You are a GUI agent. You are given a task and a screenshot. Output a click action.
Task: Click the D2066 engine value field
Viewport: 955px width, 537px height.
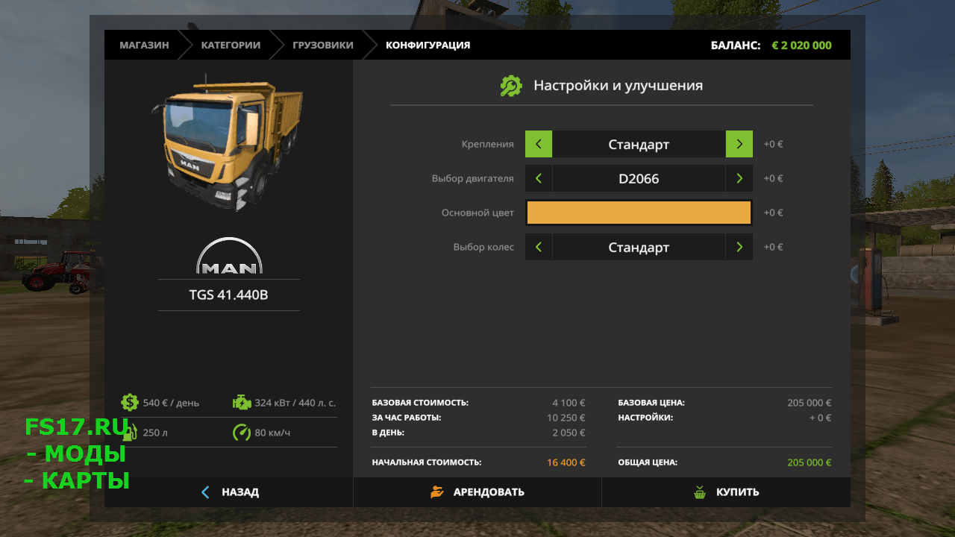pyautogui.click(x=639, y=178)
